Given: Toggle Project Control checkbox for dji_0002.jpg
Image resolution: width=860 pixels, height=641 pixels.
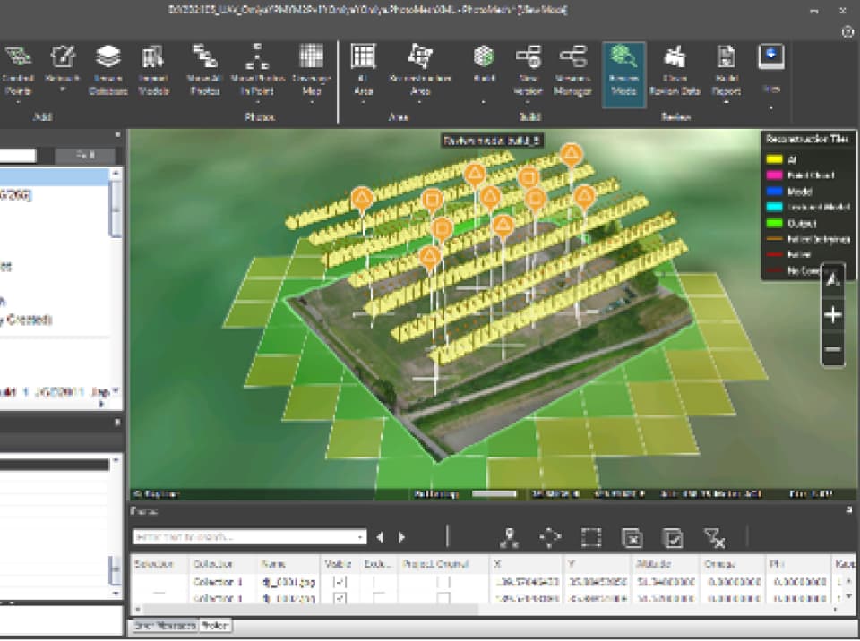Looking at the screenshot, I should 443,598.
